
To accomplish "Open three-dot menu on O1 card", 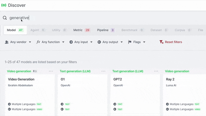I will click(x=103, y=71).
